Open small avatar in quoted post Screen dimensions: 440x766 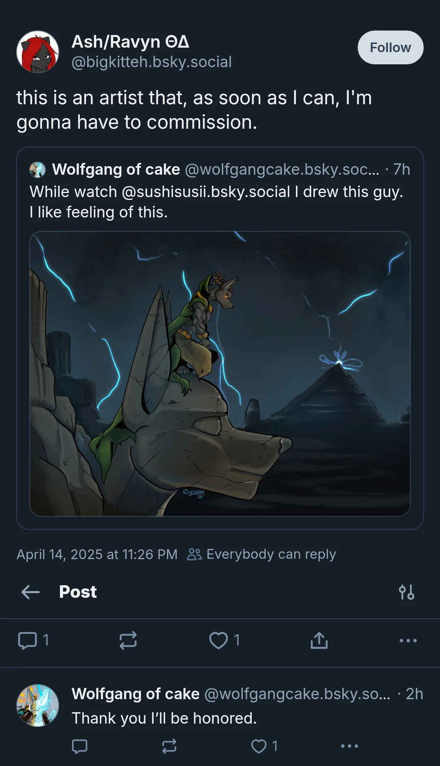tap(37, 170)
